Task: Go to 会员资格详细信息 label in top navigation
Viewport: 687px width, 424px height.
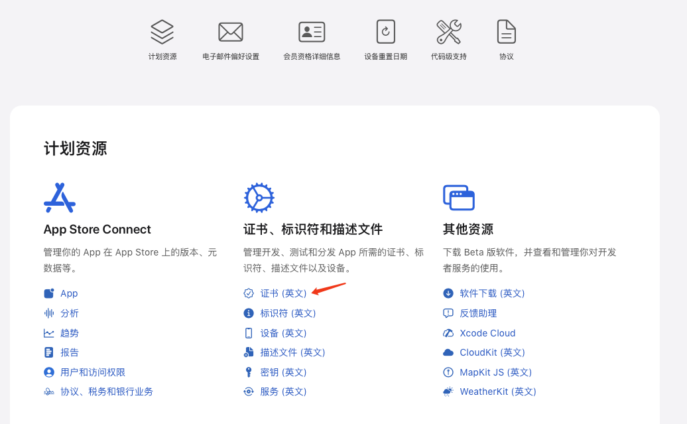Action: coord(312,56)
